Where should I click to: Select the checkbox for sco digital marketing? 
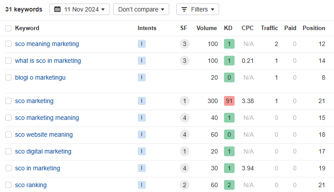click(8, 151)
